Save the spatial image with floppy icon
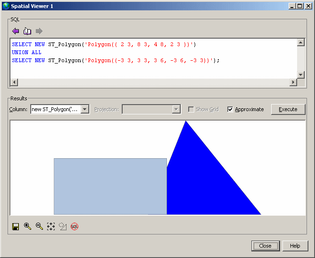The height and width of the screenshot is (258, 315). pos(16,226)
